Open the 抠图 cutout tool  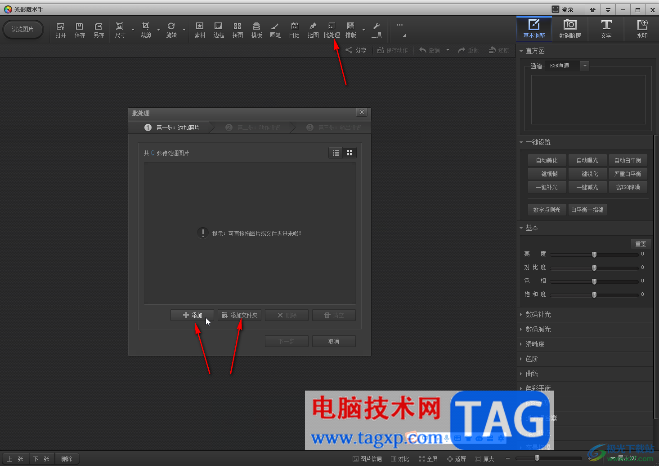313,30
